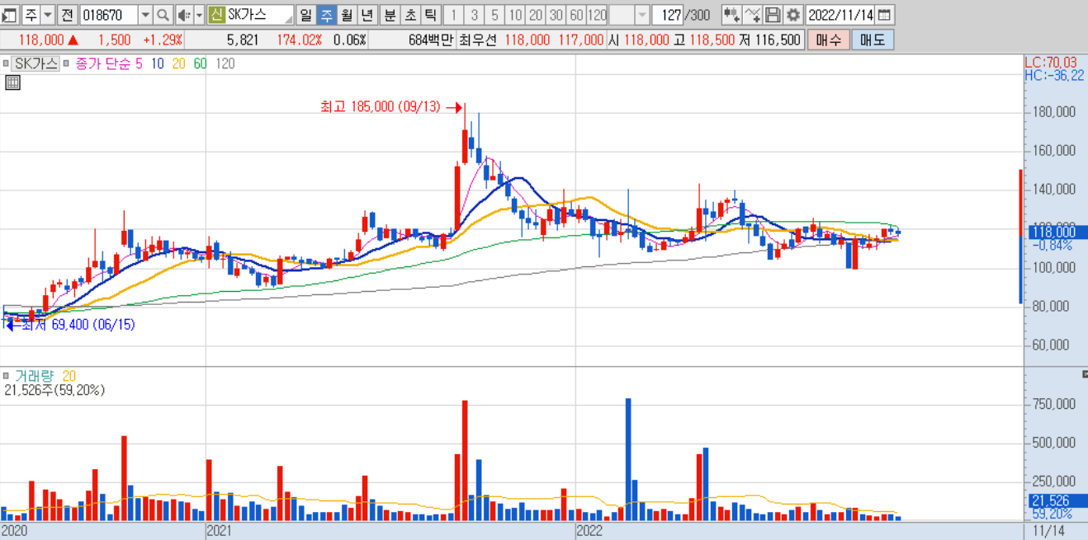Click the candle count field showing 127
Screen dimensions: 1088x540
[669, 15]
